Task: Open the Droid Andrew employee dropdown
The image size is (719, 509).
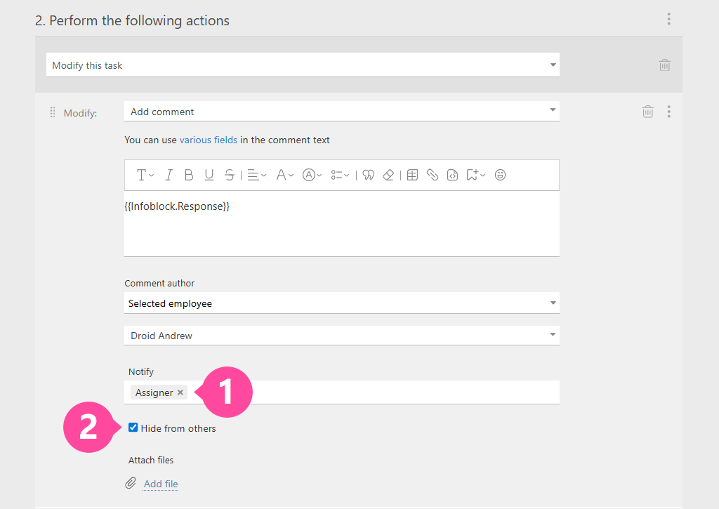Action: (342, 335)
